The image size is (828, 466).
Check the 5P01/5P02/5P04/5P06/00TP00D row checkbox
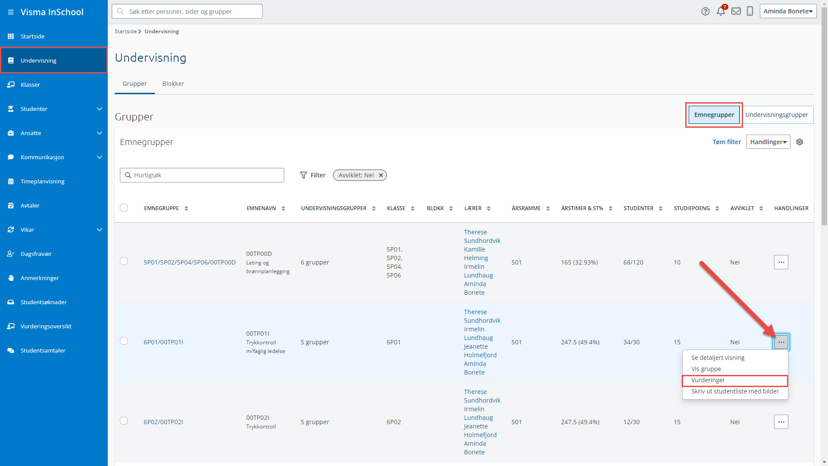point(124,261)
